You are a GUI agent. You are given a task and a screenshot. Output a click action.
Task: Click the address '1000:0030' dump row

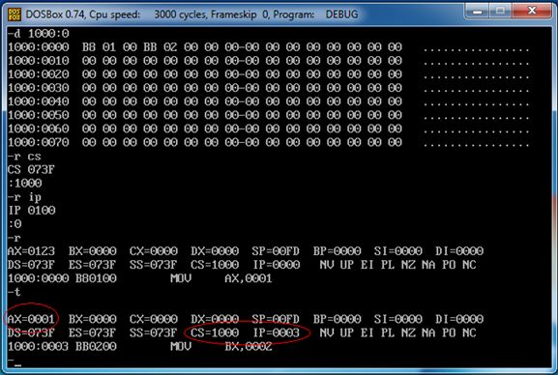(x=38, y=88)
